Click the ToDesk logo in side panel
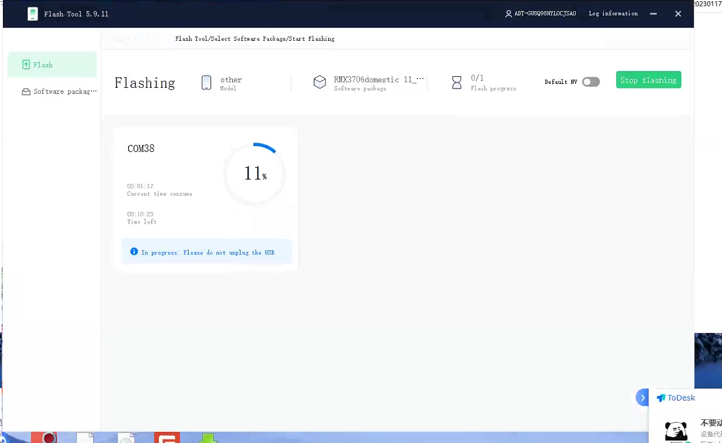Viewport: 722px width, 443px height. 676,398
